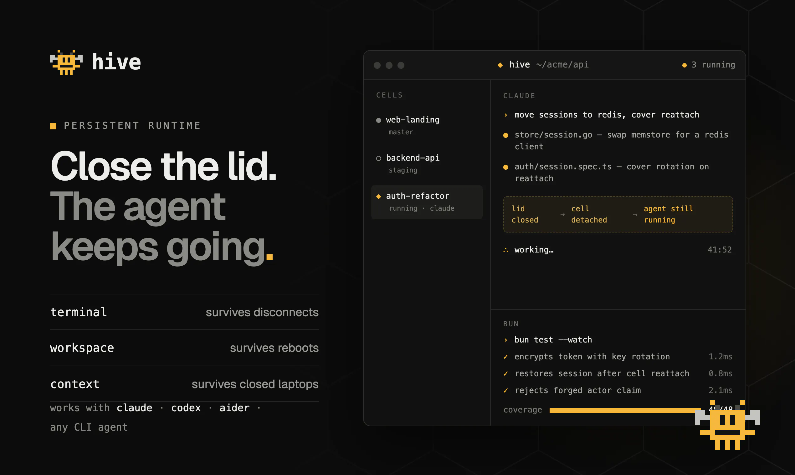Click the hive pixel-bee logo icon
The width and height of the screenshot is (795, 475).
pyautogui.click(x=66, y=62)
